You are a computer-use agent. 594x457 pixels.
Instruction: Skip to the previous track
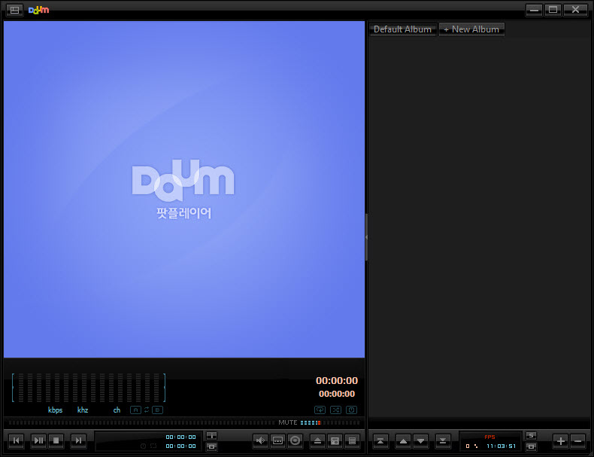[x=17, y=440]
